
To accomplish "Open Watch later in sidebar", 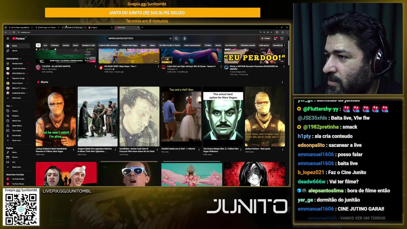I will [17, 121].
